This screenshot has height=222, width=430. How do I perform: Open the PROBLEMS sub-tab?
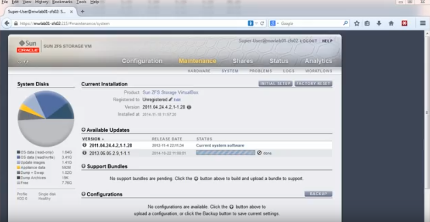(261, 71)
